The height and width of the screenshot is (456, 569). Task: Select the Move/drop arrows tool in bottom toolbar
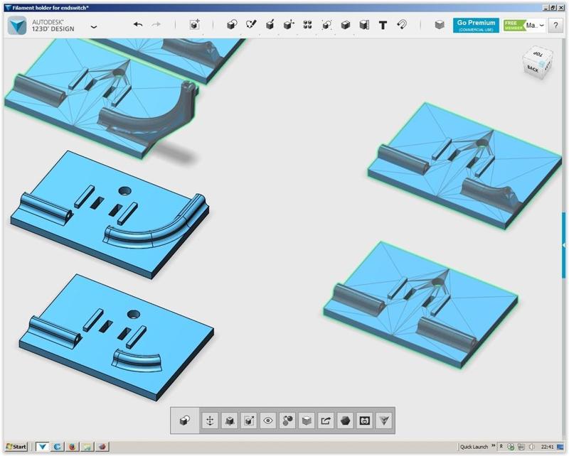click(x=210, y=420)
